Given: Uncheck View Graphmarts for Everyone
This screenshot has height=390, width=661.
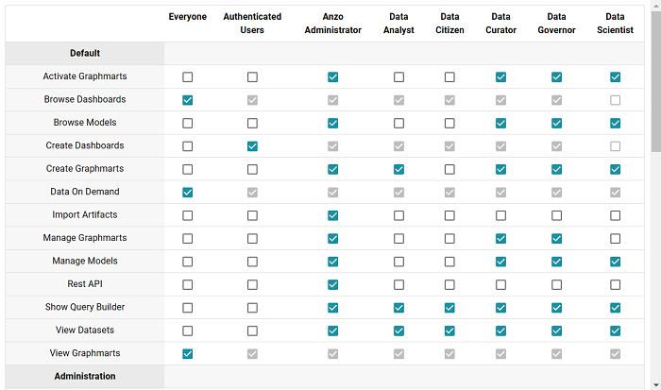Looking at the screenshot, I should (188, 353).
